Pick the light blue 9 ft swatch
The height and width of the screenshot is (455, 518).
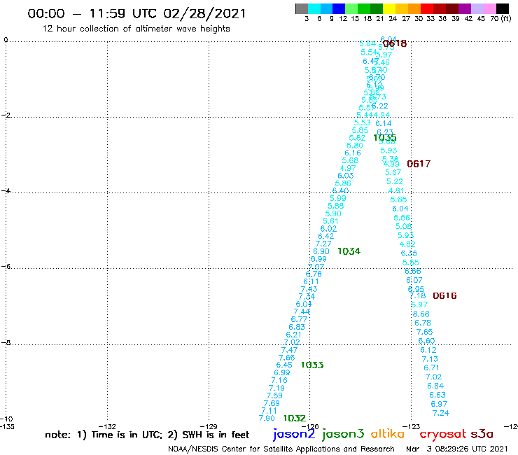pyautogui.click(x=326, y=8)
